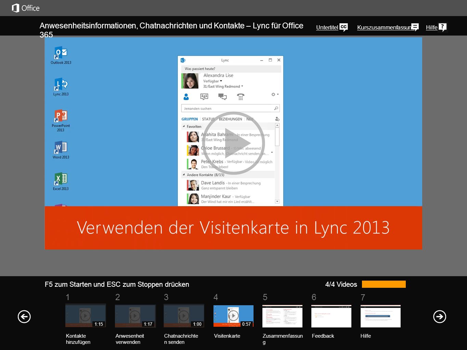Open thumbnail 4 Visitenkarte

[233, 316]
